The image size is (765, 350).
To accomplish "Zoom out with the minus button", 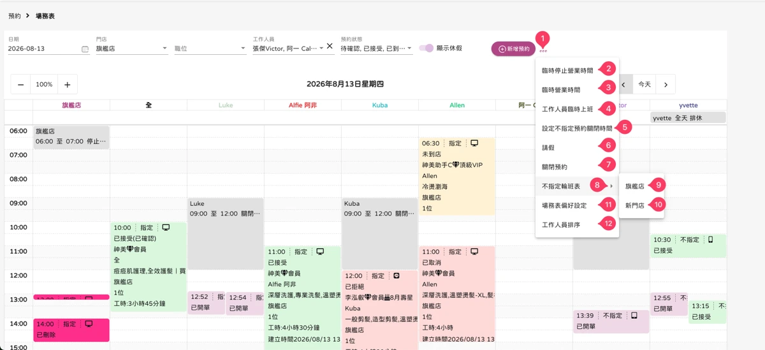I will [21, 84].
